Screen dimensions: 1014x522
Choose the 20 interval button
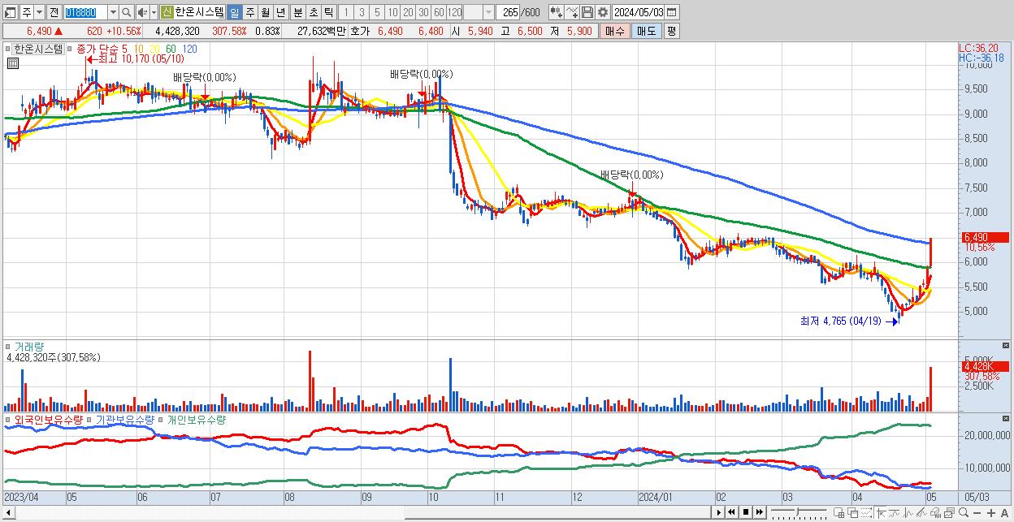408,12
